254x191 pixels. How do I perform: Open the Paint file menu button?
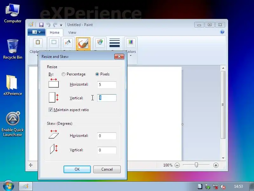(x=37, y=32)
